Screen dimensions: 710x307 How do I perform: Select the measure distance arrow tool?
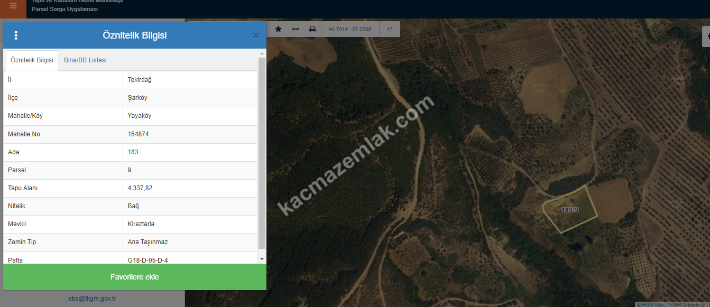pos(296,29)
